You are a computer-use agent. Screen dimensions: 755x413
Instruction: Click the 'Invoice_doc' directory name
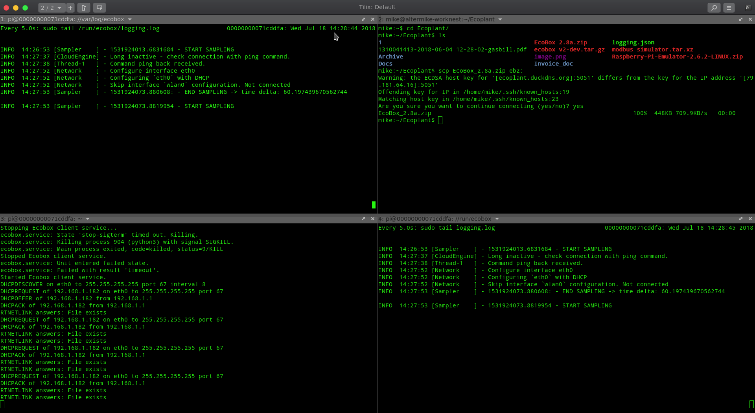pyautogui.click(x=553, y=64)
